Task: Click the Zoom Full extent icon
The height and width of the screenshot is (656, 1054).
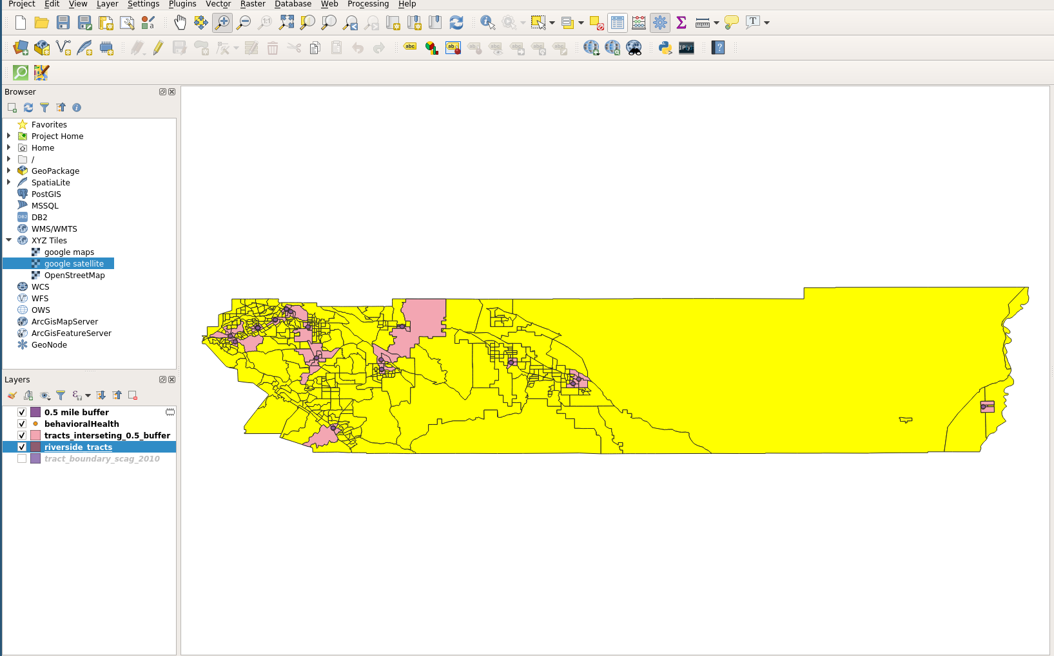Action: coord(286,23)
